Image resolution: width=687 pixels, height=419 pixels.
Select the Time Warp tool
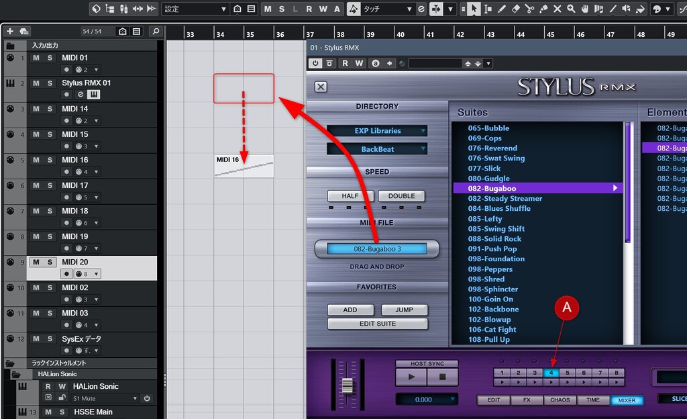click(598, 9)
